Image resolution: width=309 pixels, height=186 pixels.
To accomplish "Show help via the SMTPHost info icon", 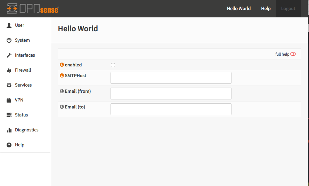I will (x=62, y=75).
